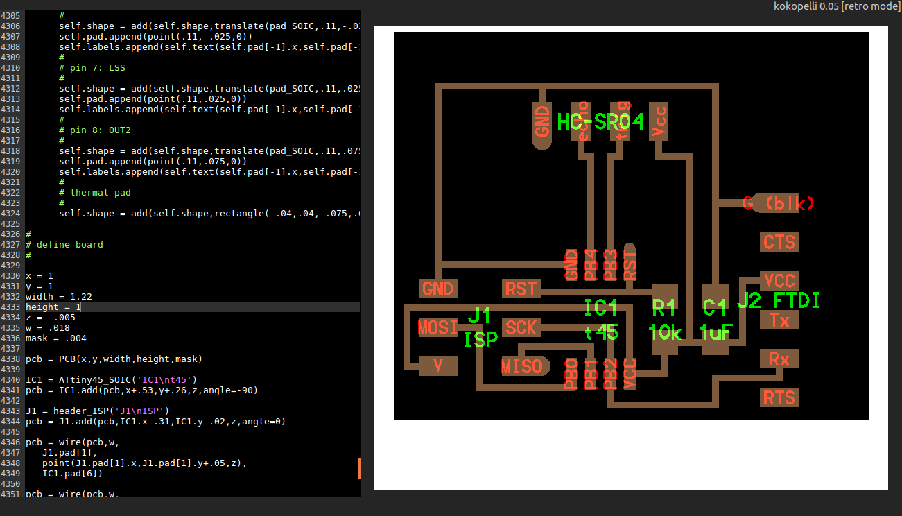Click the '# pin 7: LSS' comment
The image size is (902, 516).
click(x=92, y=68)
